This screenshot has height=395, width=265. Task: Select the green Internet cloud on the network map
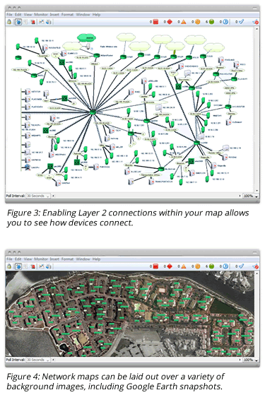tap(87, 38)
